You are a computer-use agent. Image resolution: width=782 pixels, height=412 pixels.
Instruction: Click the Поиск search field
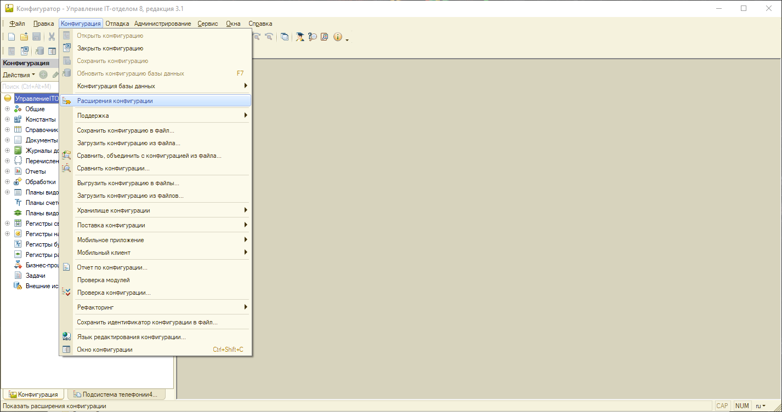27,87
